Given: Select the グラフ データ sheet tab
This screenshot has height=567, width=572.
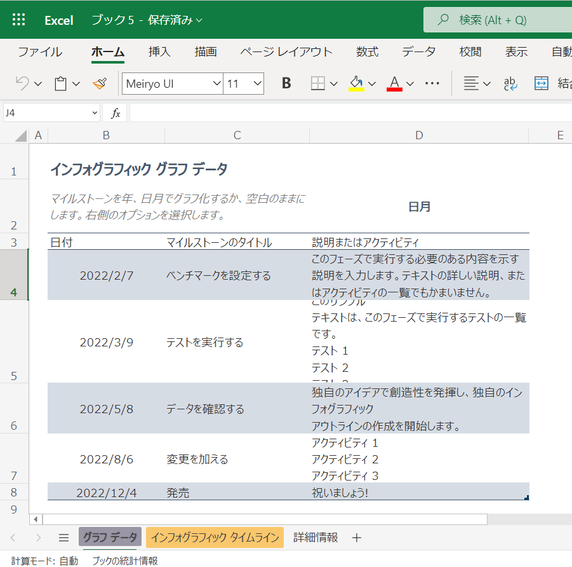Looking at the screenshot, I should click(110, 537).
